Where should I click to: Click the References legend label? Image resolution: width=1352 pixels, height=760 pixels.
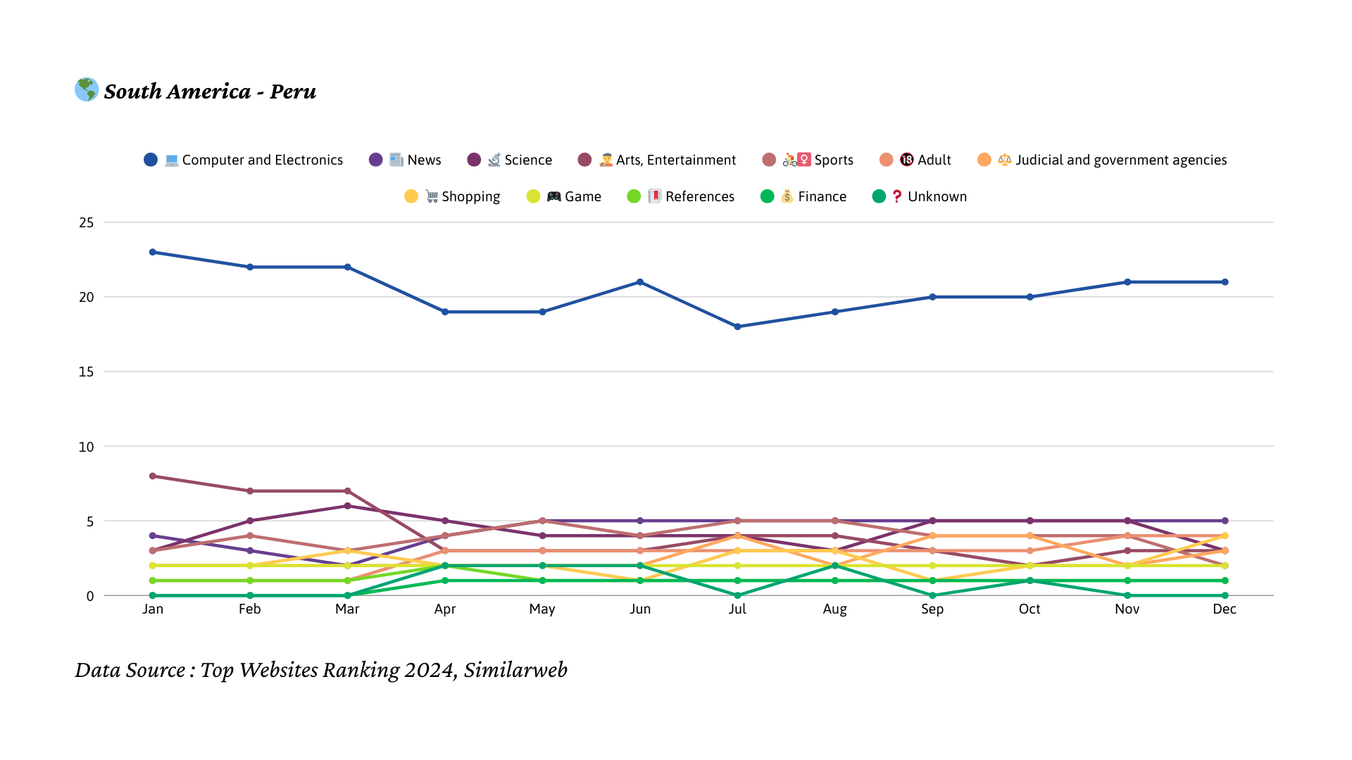[699, 197]
